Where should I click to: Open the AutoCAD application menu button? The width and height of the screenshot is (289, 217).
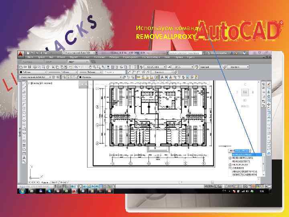pos(20,54)
